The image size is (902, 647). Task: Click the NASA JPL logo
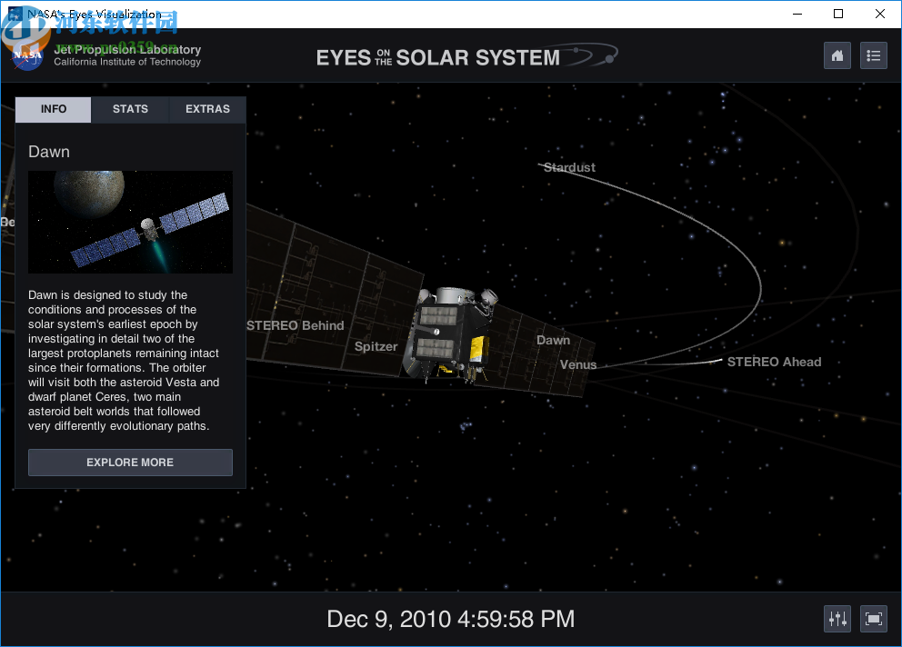tap(27, 55)
